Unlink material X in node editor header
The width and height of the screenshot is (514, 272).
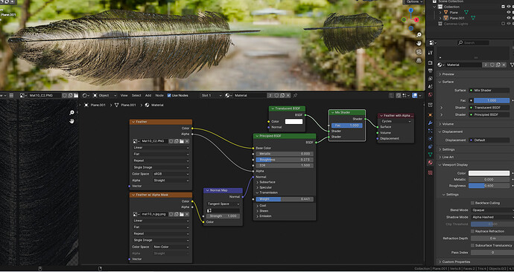point(288,95)
